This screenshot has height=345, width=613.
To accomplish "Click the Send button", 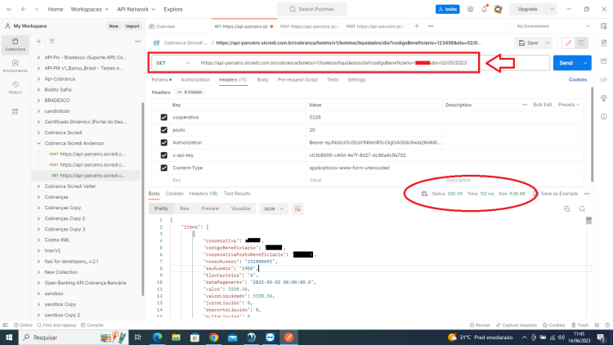I will 566,63.
